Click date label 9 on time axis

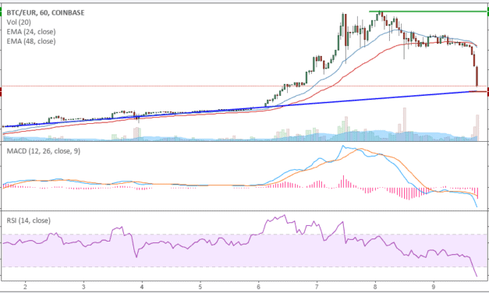434,287
